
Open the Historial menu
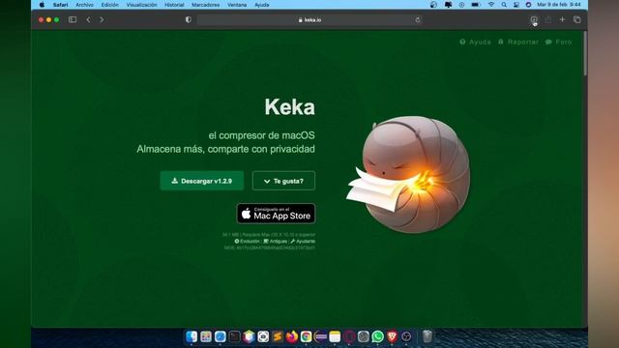coord(174,5)
